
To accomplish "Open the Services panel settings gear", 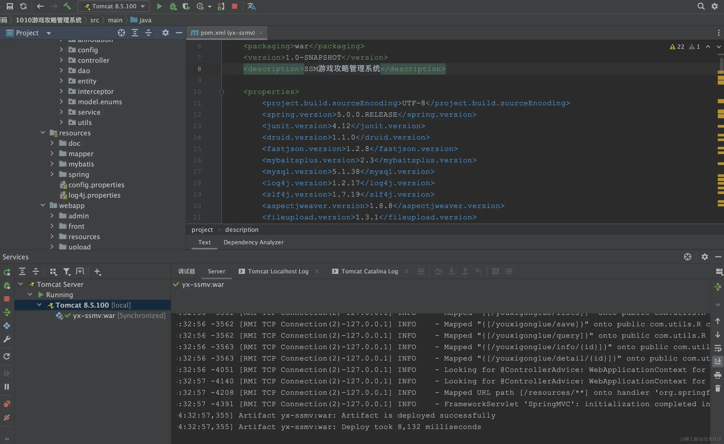I will (705, 257).
